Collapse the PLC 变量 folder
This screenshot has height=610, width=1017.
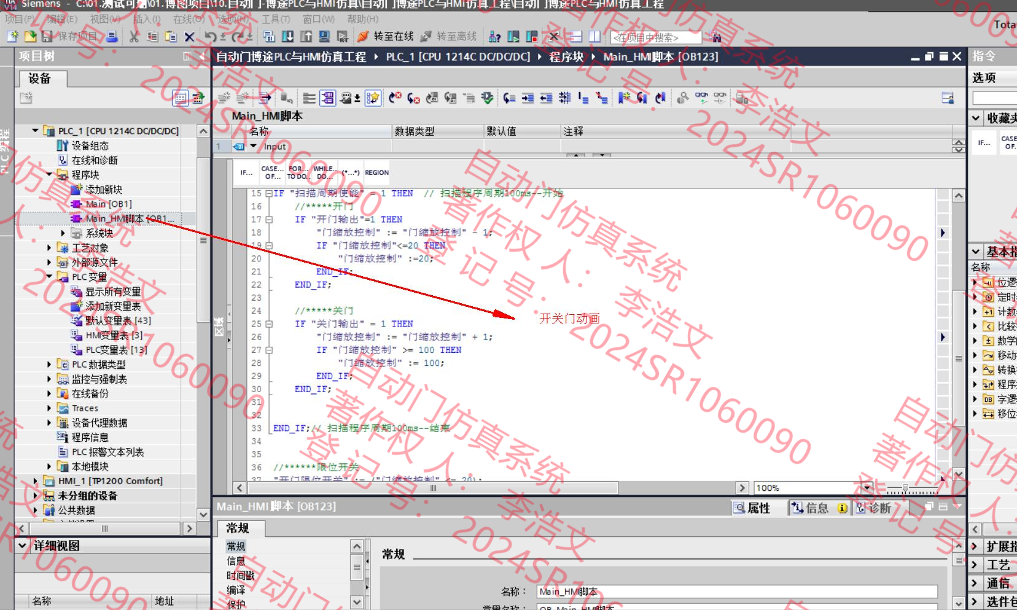point(50,277)
